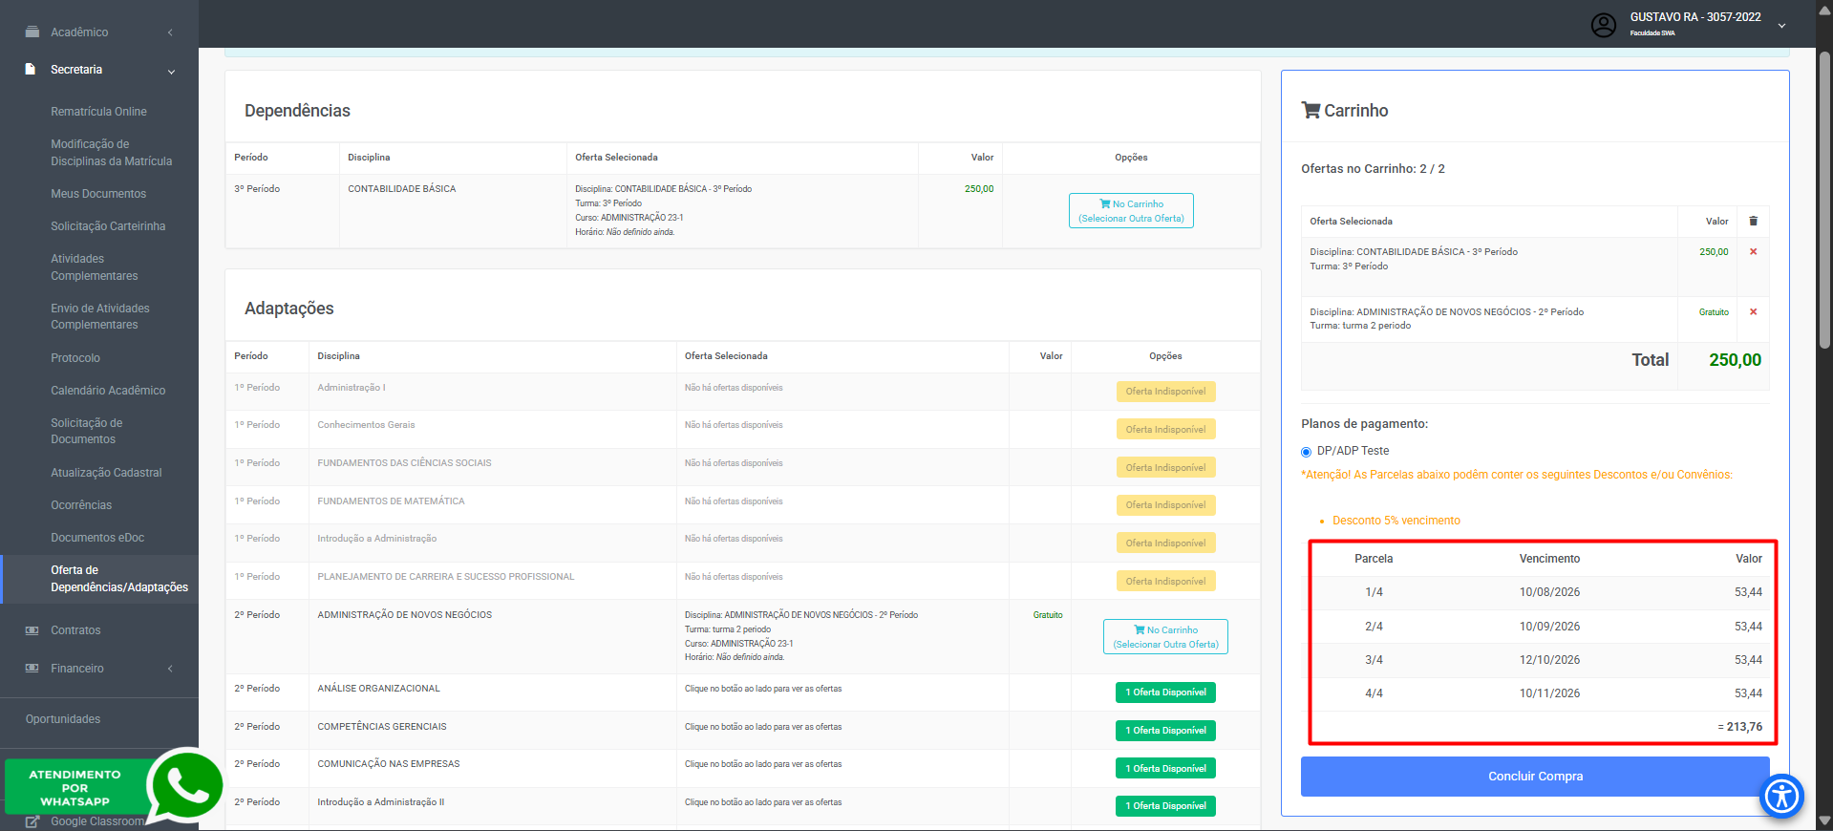Open Atualização Cadastral menu item

click(x=106, y=473)
